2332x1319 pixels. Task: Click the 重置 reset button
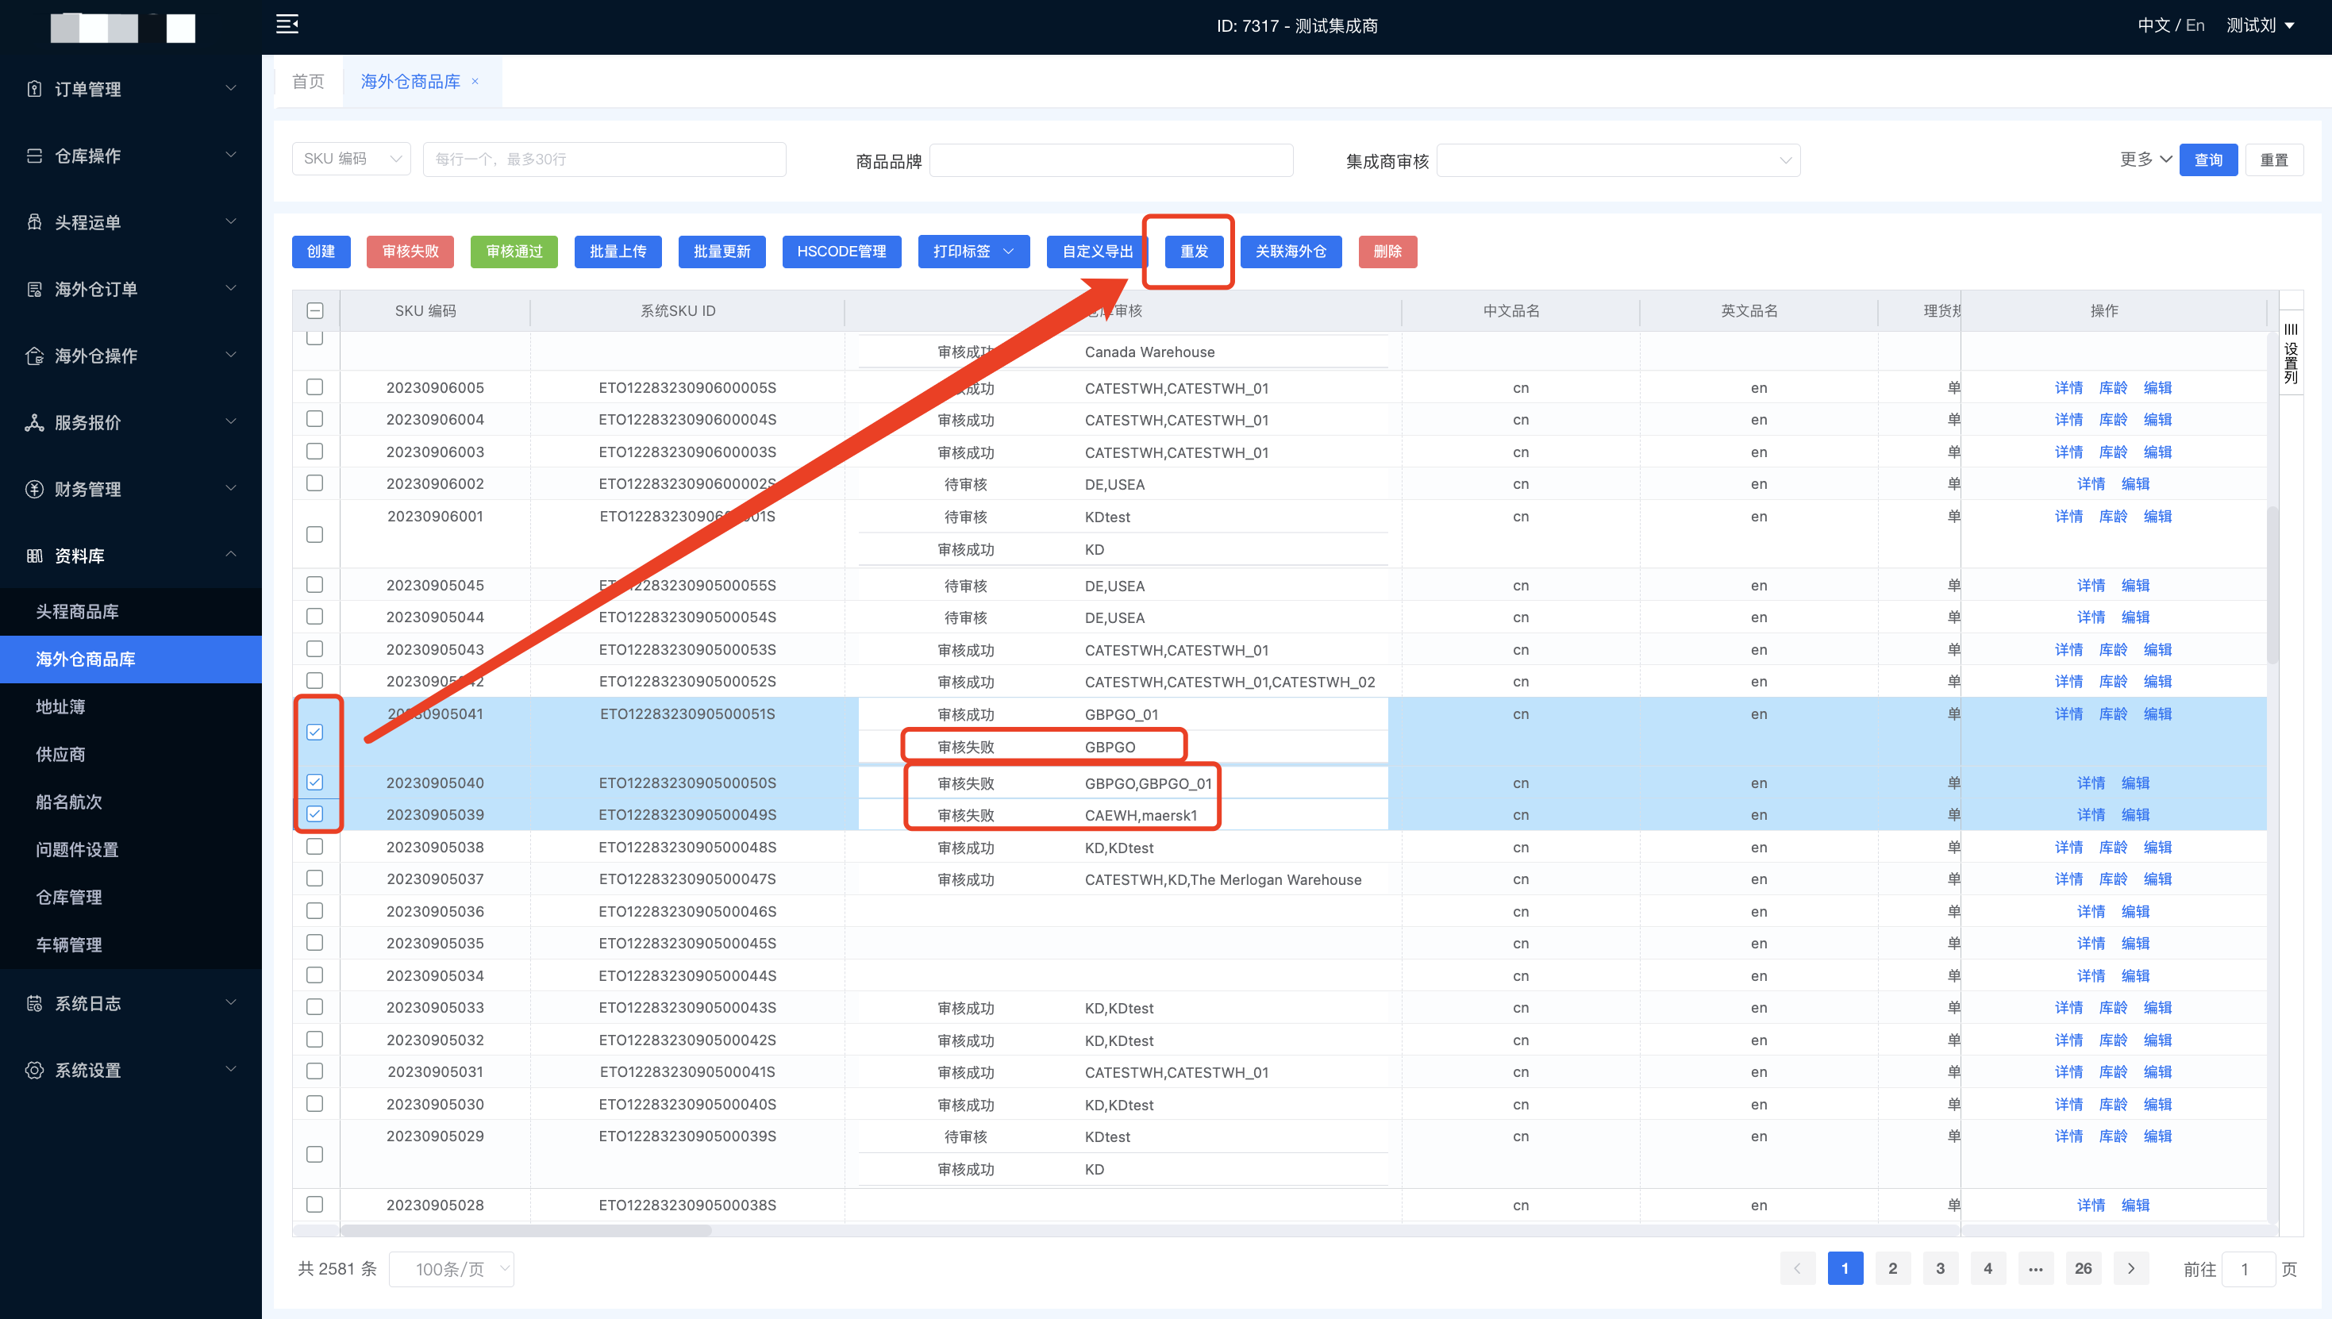tap(2274, 160)
